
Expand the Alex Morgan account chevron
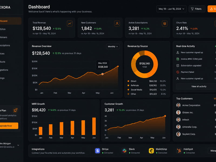tap(18, 145)
